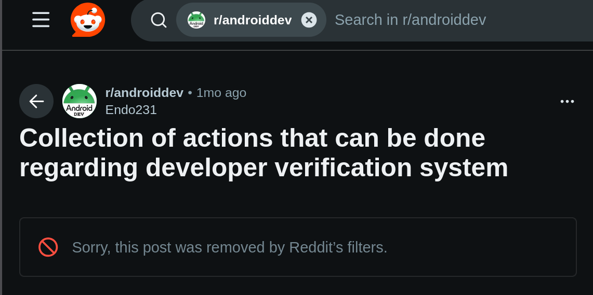The image size is (593, 295).
Task: Click the bullet separator before '1mo ago'
Action: [190, 93]
